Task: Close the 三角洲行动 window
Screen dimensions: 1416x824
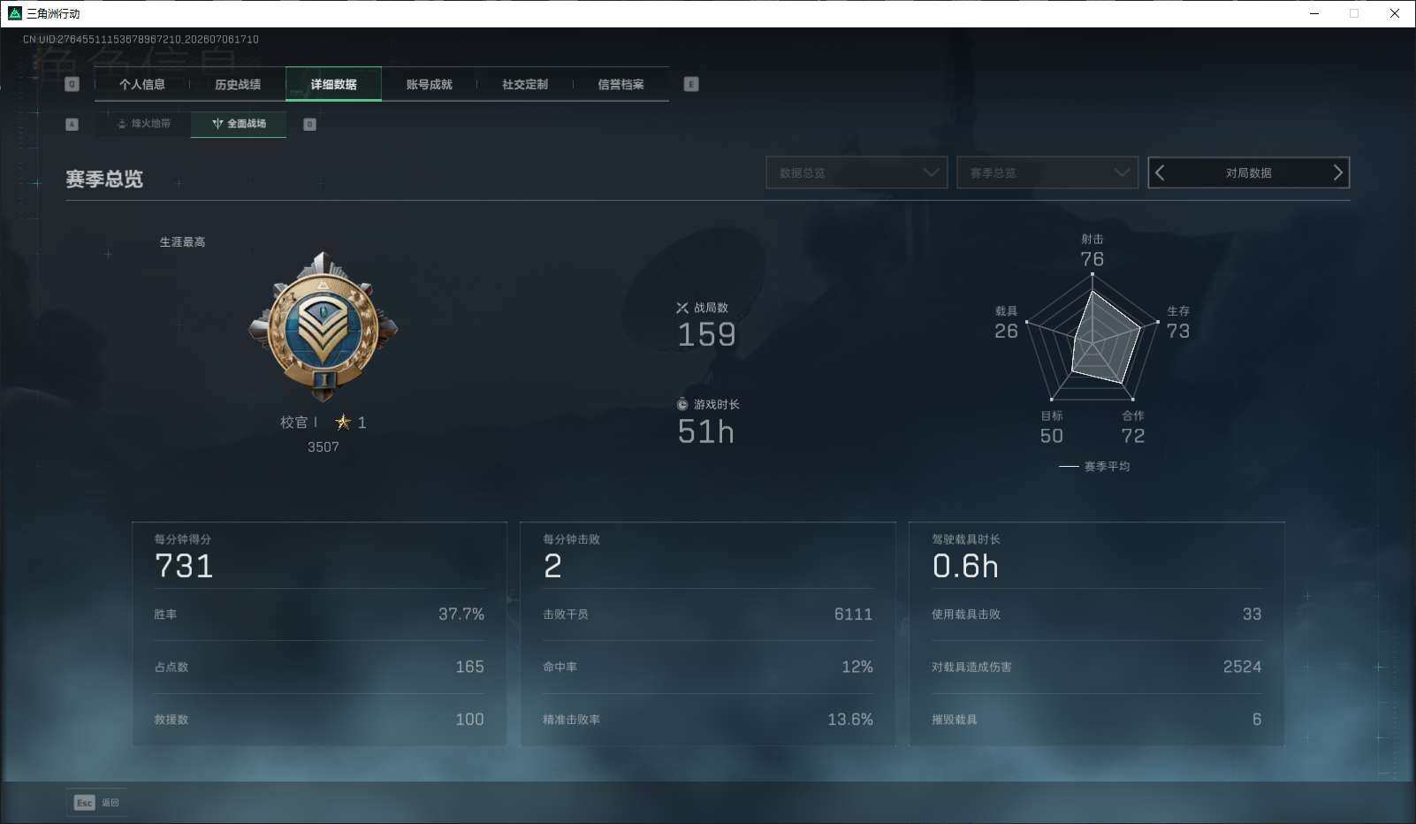Action: 1395,13
